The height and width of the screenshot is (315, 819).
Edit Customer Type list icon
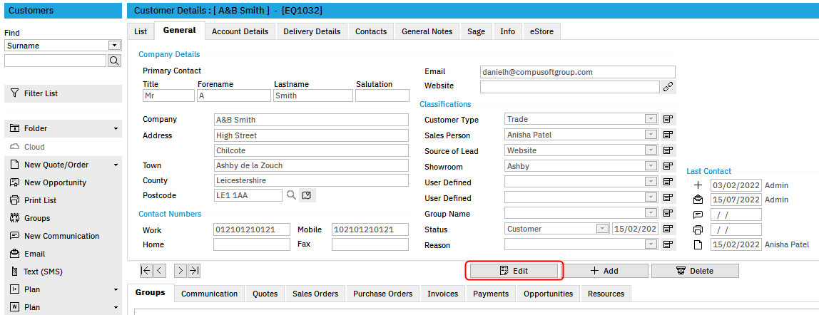[x=668, y=120]
